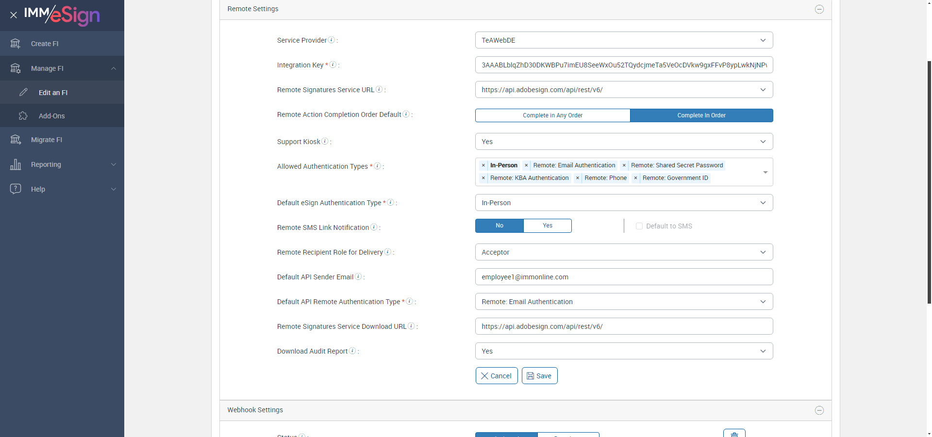Check the Default to SMS checkbox
The image size is (932, 437).
click(x=639, y=226)
